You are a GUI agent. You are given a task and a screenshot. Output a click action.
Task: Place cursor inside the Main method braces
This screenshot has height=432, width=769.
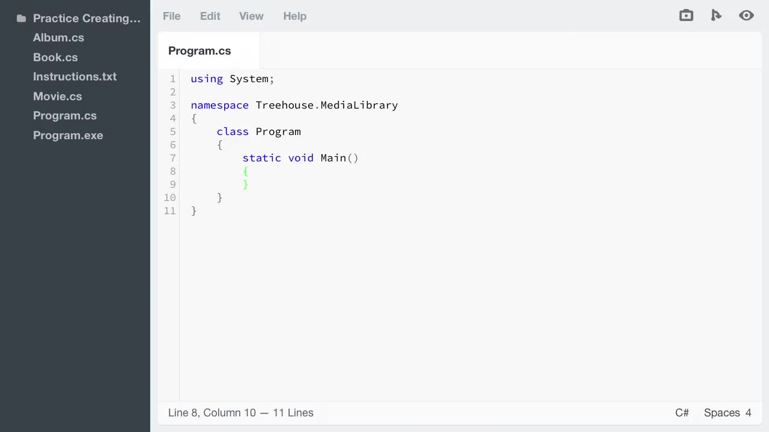click(252, 171)
